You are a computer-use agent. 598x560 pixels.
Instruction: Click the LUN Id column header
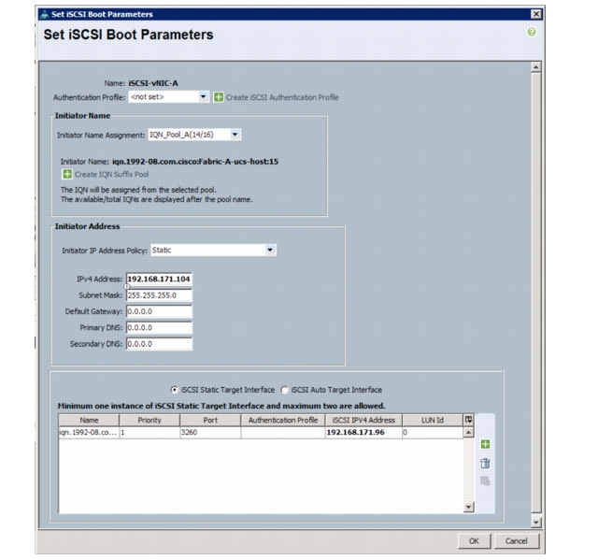433,420
